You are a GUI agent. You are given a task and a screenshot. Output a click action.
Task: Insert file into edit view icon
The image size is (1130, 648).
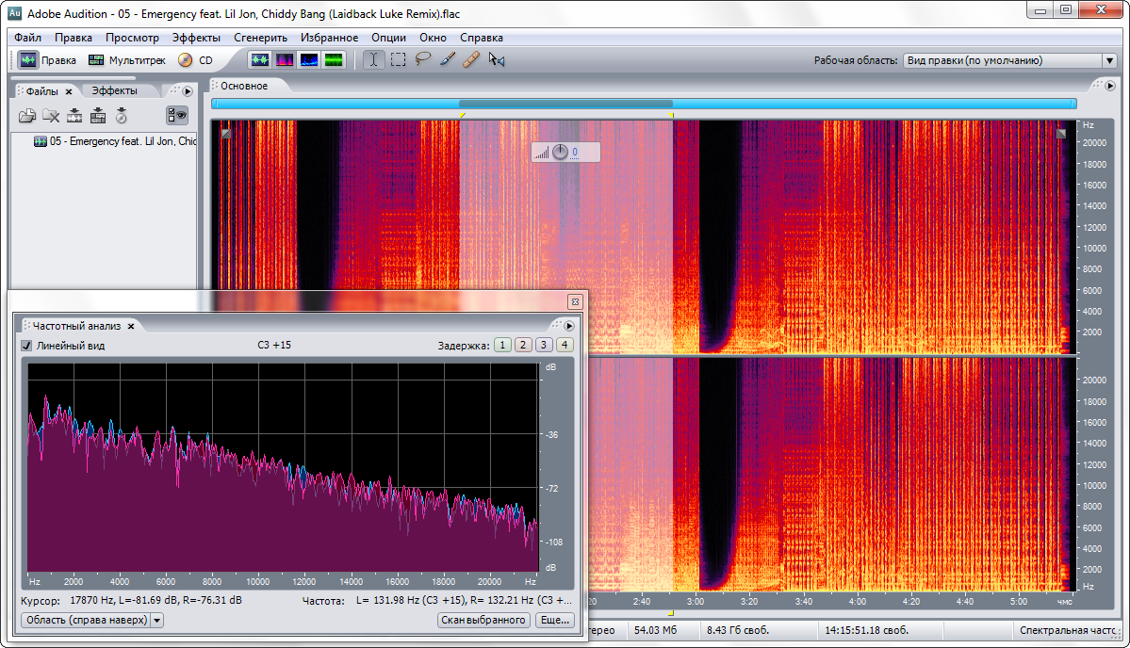(74, 115)
